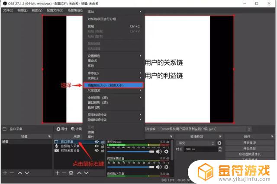The width and height of the screenshot is (277, 184).
Task: Expand the 添加 submenu in context menu
Action: click(x=113, y=12)
